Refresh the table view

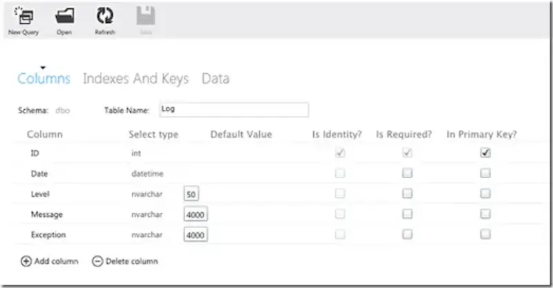click(x=104, y=16)
